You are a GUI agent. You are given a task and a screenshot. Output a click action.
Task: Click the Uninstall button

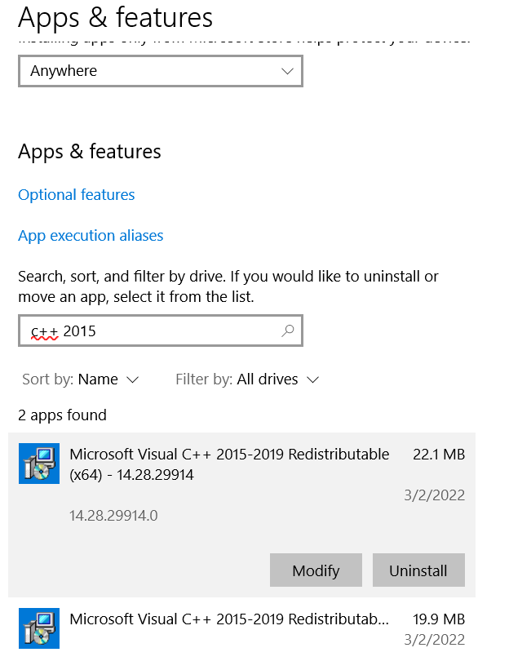pyautogui.click(x=418, y=570)
